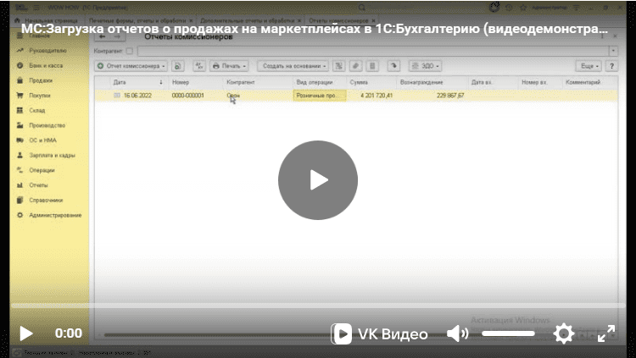The width and height of the screenshot is (636, 358).
Task: Go forward with the right arrow button
Action: pyautogui.click(x=118, y=37)
